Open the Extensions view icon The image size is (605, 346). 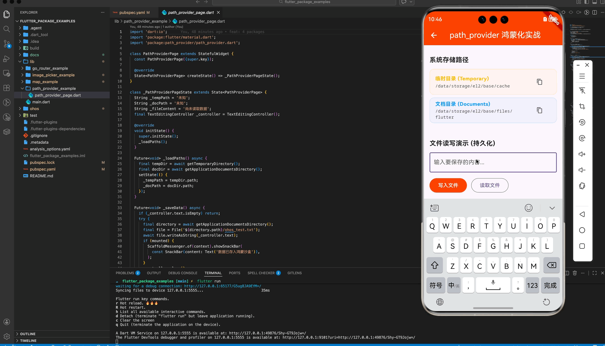(7, 88)
